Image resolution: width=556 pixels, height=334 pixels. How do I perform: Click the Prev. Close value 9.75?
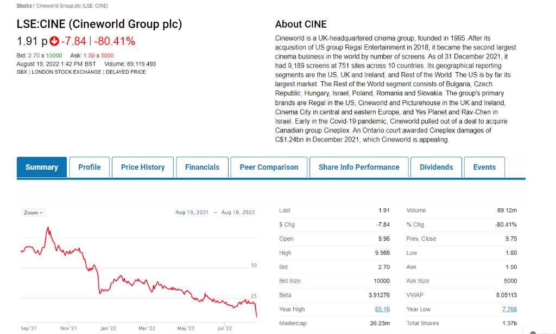[x=511, y=239]
